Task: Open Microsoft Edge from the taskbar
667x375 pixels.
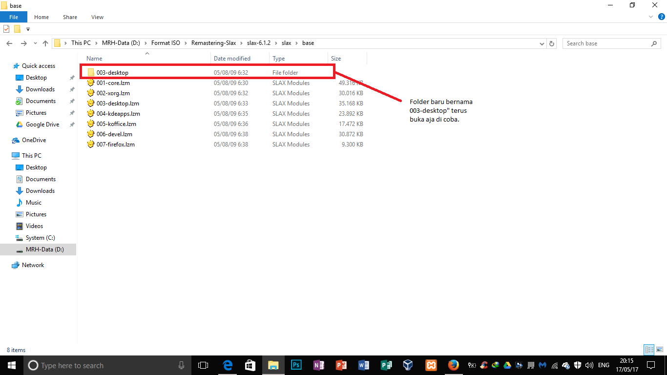Action: 228,365
